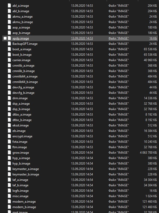
Task: Click the file icon of abl_b.image
Action: coord(9,11)
